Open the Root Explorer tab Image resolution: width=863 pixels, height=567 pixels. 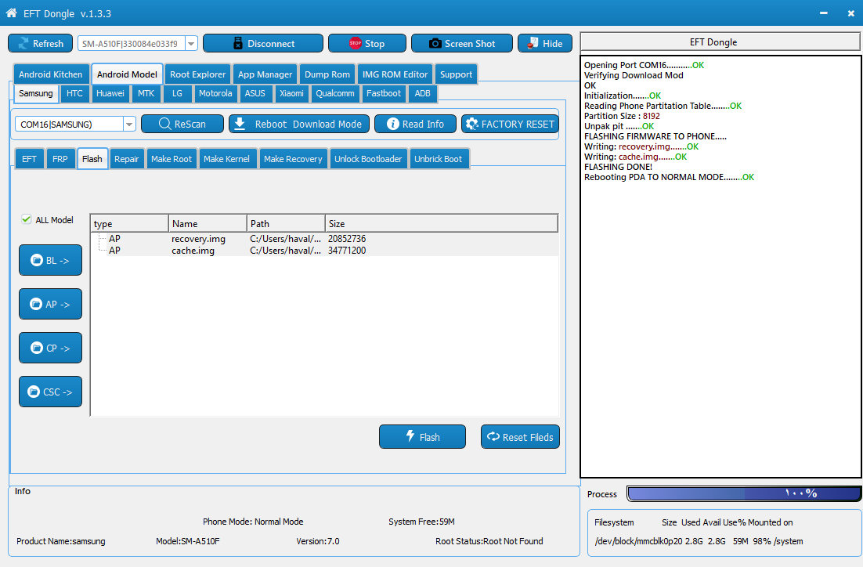(197, 74)
